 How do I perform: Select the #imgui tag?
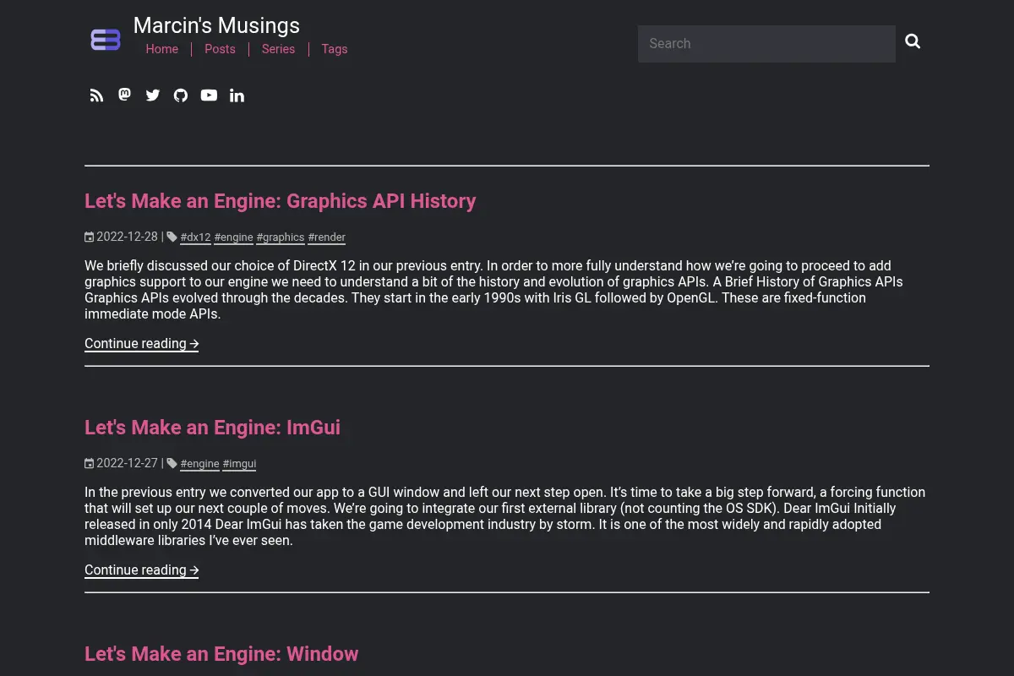[x=240, y=464]
